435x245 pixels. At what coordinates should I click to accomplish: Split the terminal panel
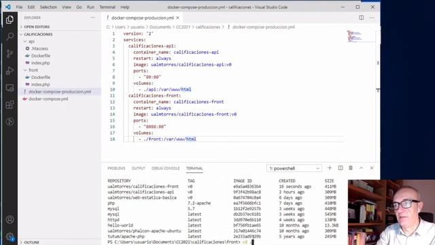pyautogui.click(x=341, y=168)
